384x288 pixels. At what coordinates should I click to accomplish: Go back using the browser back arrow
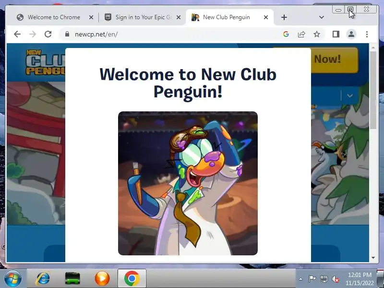click(x=17, y=34)
